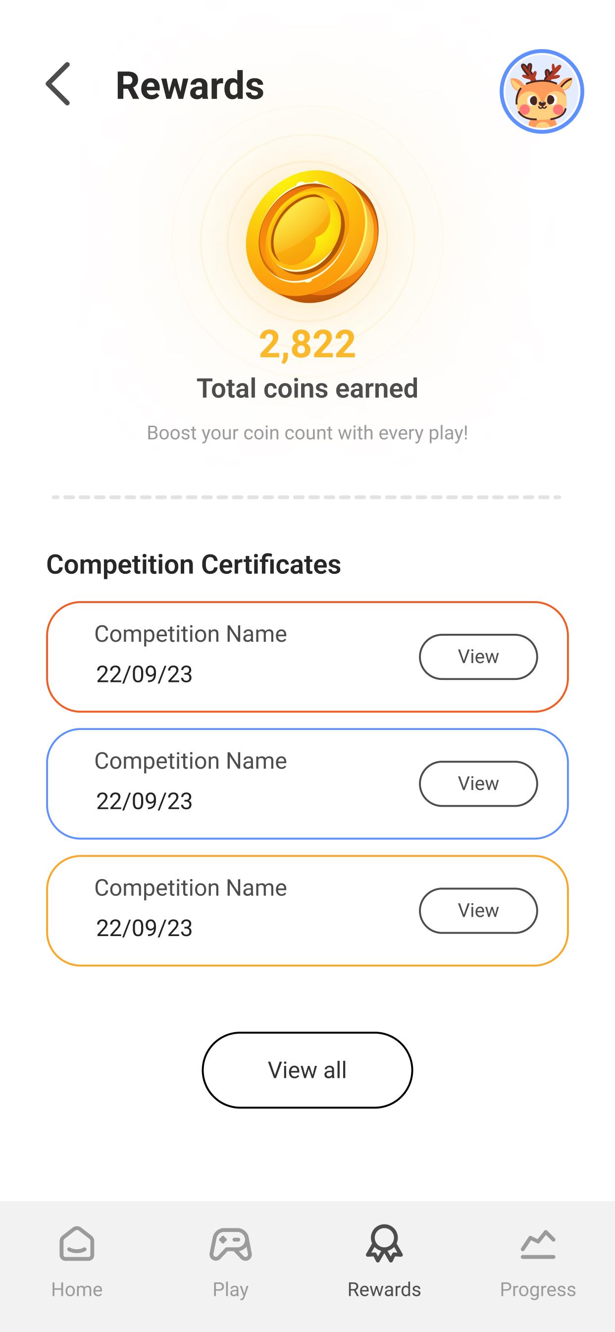View the yellow-bordered competition certificate
Screen dimensions: 615x1332
click(x=478, y=911)
